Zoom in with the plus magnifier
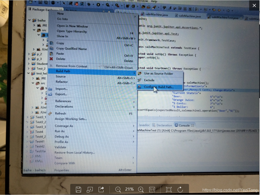Screen dimensions: 260x195 [141, 189]
